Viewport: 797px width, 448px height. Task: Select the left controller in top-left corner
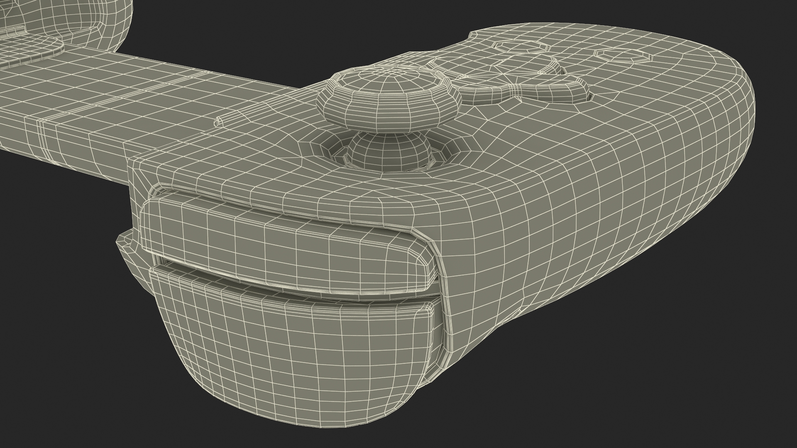pyautogui.click(x=83, y=21)
